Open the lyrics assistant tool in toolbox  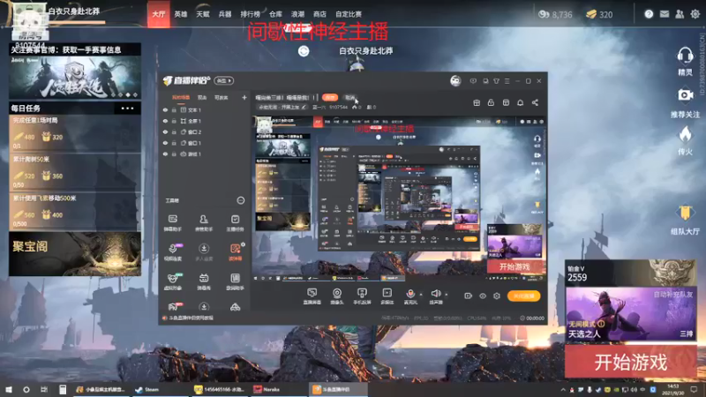pyautogui.click(x=235, y=281)
